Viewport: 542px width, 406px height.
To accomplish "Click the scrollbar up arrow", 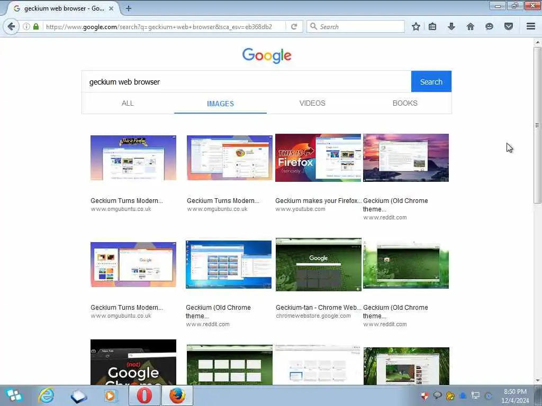I will point(537,42).
